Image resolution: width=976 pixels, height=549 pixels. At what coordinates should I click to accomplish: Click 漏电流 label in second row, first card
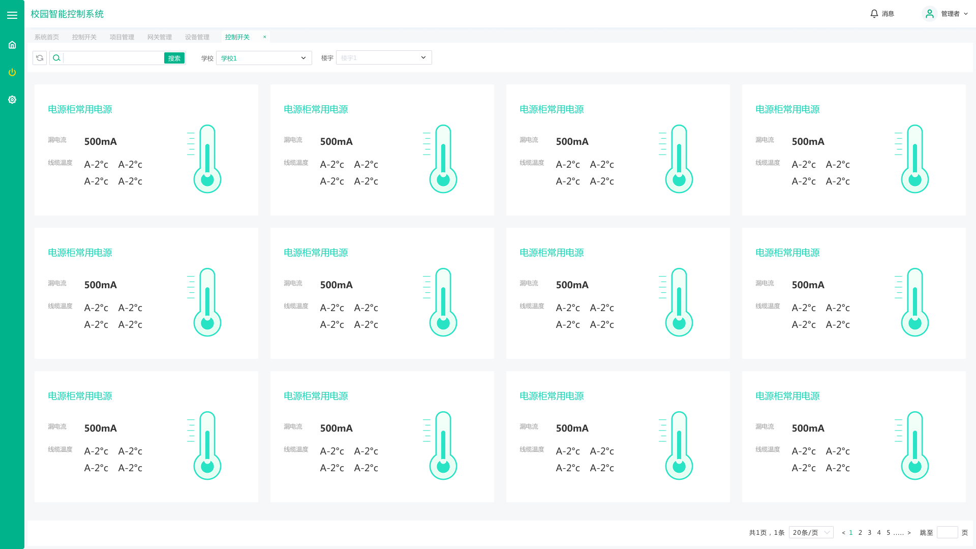point(57,283)
